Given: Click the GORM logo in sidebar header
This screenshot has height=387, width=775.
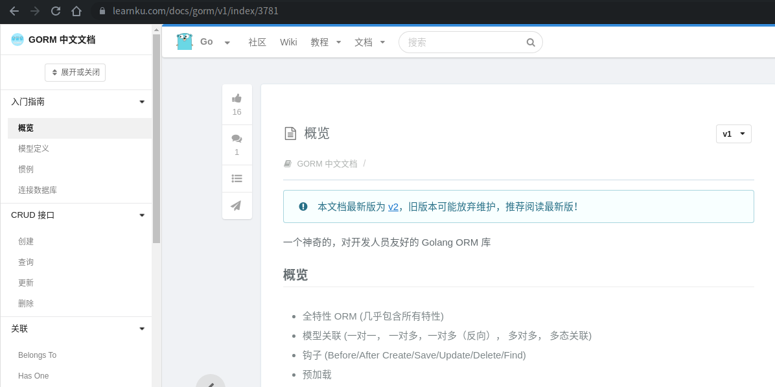Looking at the screenshot, I should coord(17,40).
